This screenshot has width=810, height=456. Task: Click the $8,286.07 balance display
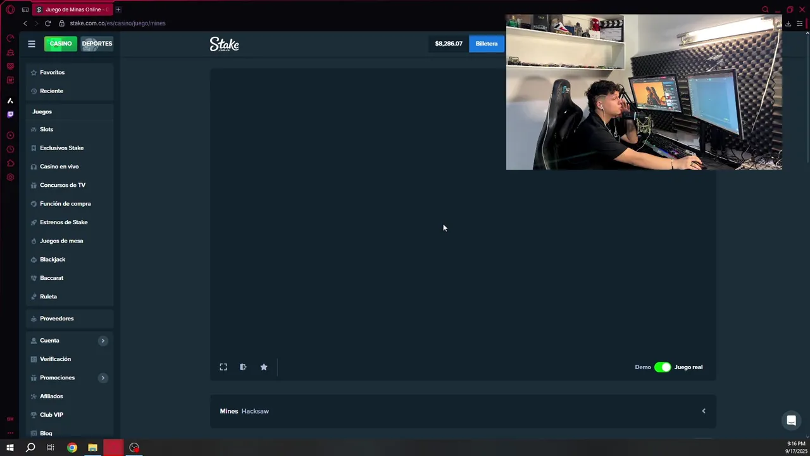coord(449,44)
